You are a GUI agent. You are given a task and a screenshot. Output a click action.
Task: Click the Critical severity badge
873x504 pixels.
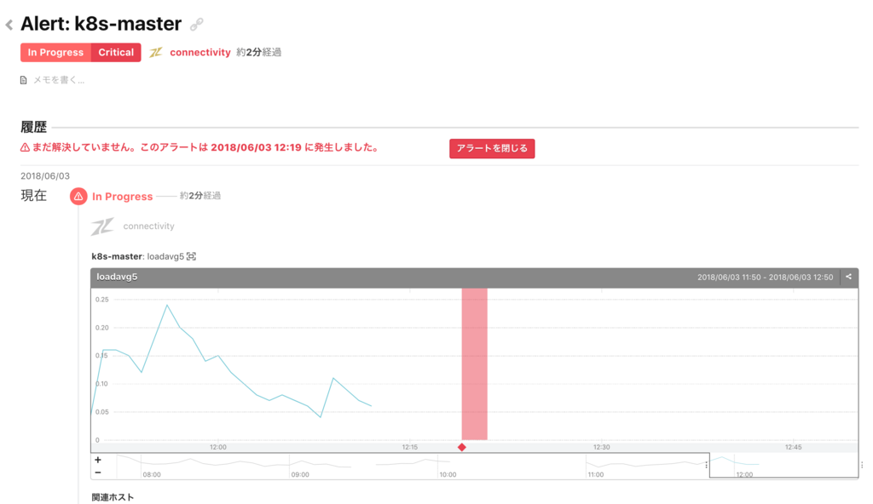point(116,52)
